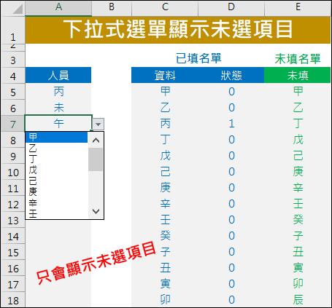Click 壬 in the 未填 column
Viewport: 332px width, 308px height.
(298, 203)
